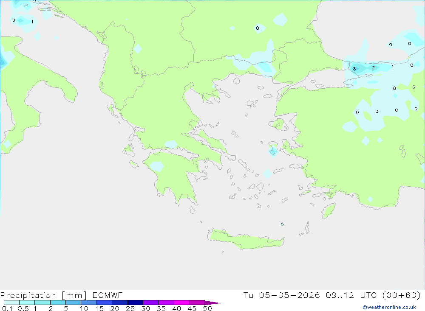The width and height of the screenshot is (425, 311).
Task: Pick the 10–15 mm legend color swatch
Action: pos(89,303)
